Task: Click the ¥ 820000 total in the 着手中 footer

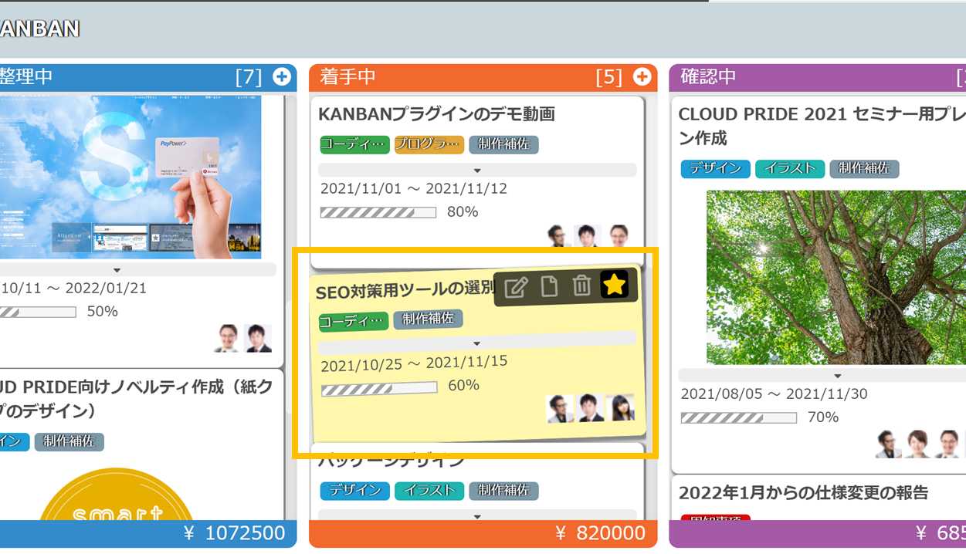Action: coord(600,532)
